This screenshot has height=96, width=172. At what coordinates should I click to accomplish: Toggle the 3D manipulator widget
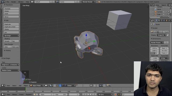pyautogui.click(x=58, y=86)
